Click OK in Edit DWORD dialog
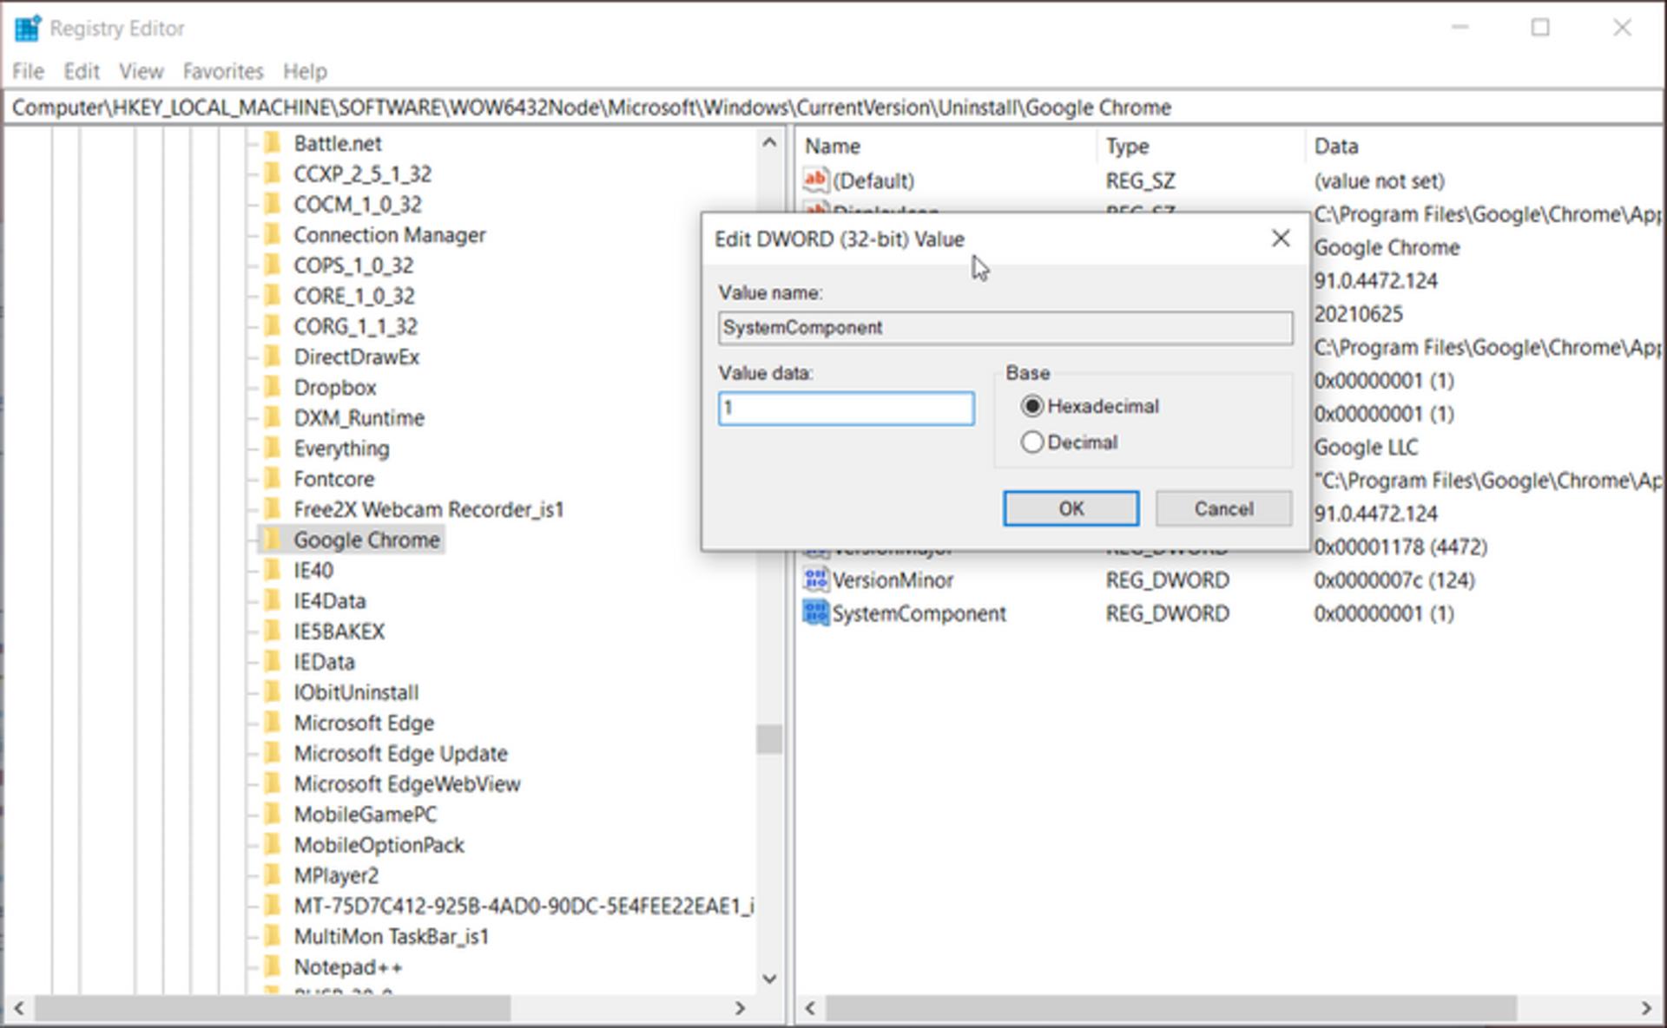 (1071, 508)
